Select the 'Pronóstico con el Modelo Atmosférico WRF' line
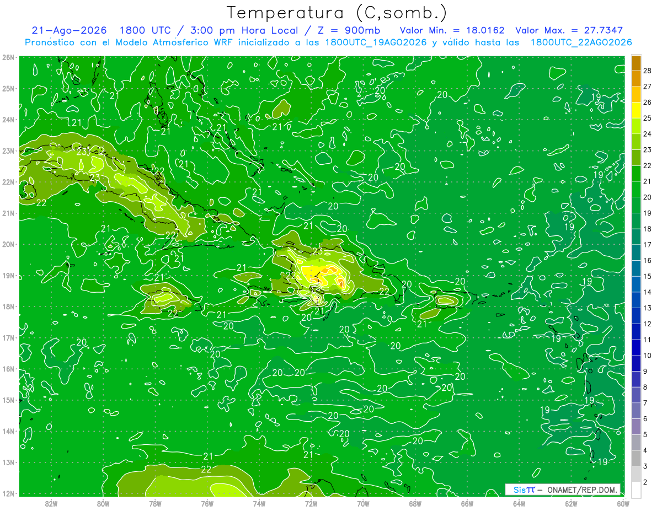 pyautogui.click(x=328, y=42)
